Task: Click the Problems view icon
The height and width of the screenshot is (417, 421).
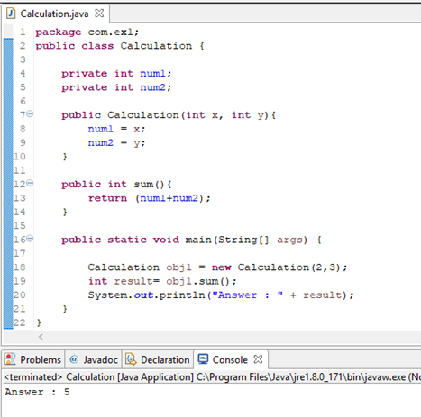Action: click(x=11, y=359)
